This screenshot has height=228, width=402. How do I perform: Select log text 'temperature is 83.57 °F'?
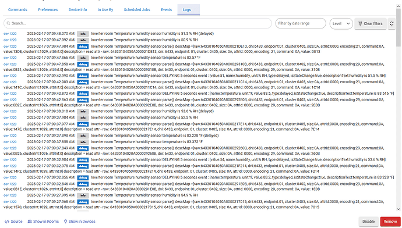pyautogui.click(x=182, y=58)
